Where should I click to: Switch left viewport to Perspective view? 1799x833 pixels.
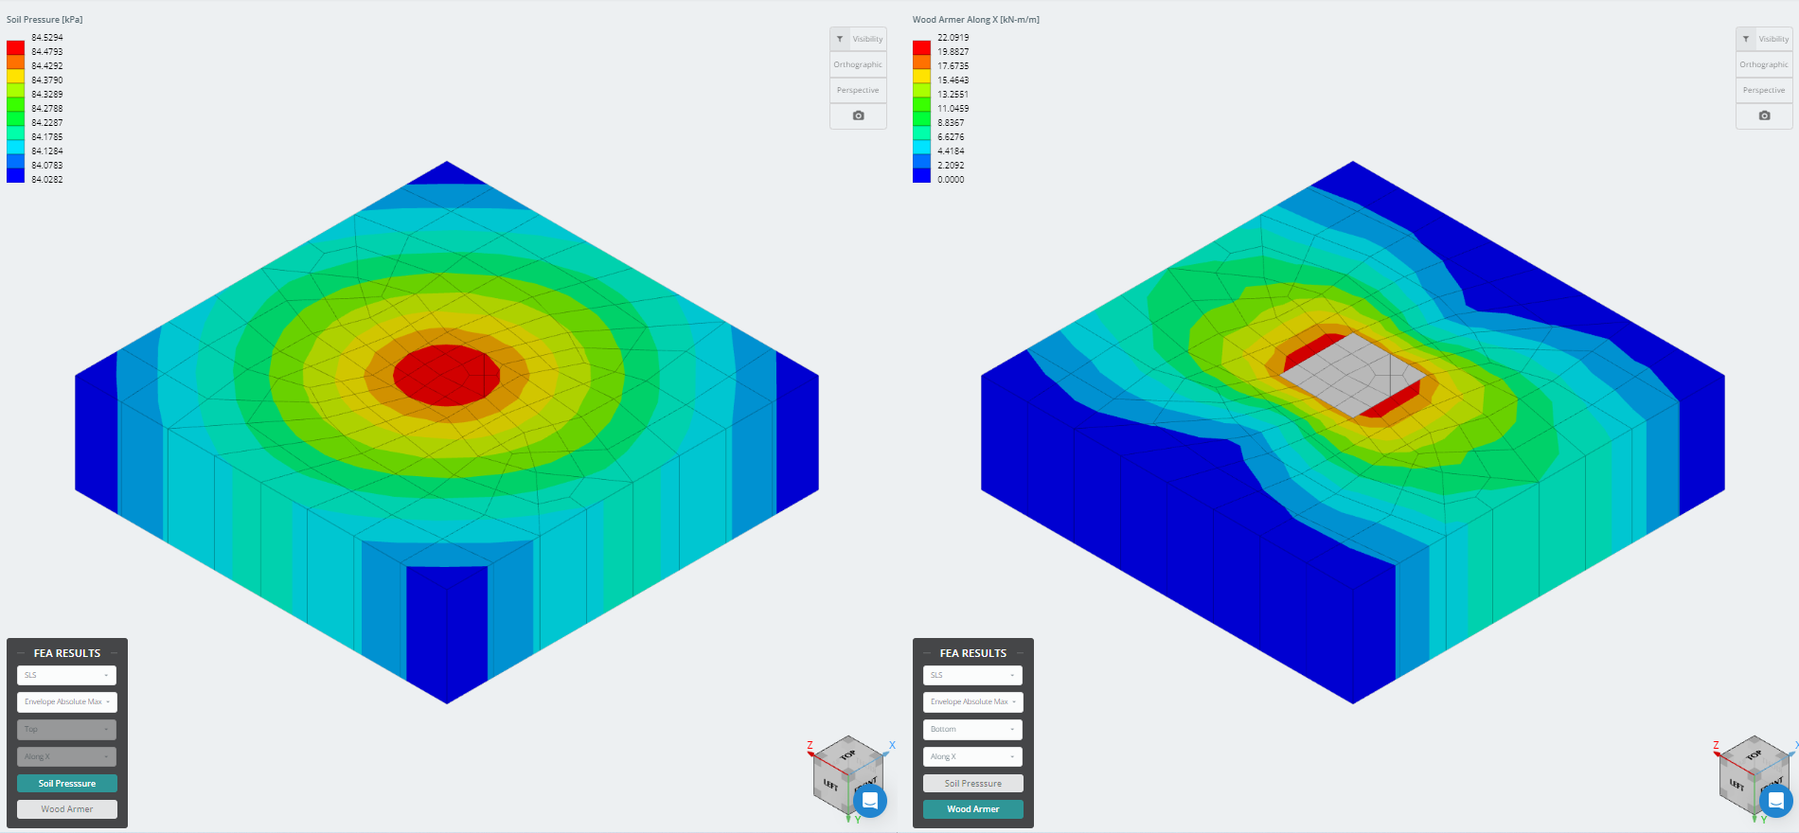858,90
